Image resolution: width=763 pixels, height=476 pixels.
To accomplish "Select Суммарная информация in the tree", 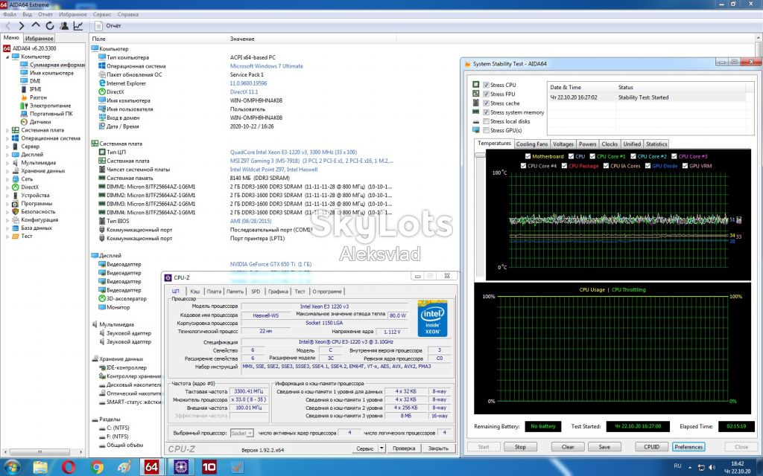I will click(x=57, y=65).
